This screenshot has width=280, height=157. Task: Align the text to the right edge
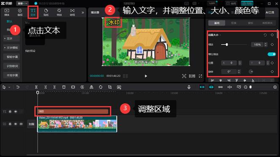pyautogui.click(x=229, y=81)
